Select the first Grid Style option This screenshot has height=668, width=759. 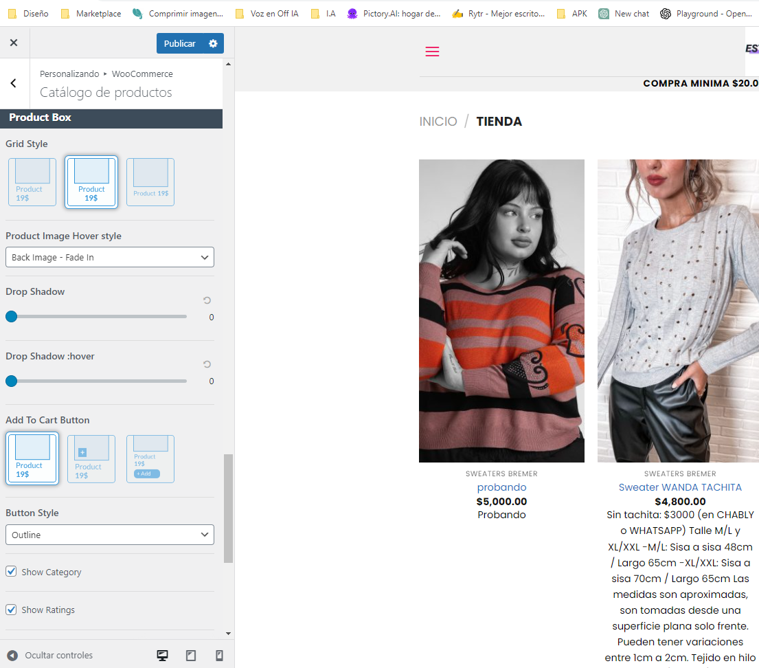32,182
